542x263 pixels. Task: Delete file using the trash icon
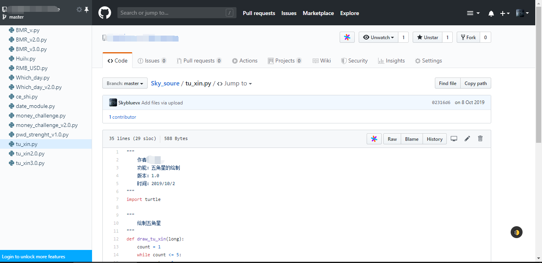pyautogui.click(x=480, y=139)
